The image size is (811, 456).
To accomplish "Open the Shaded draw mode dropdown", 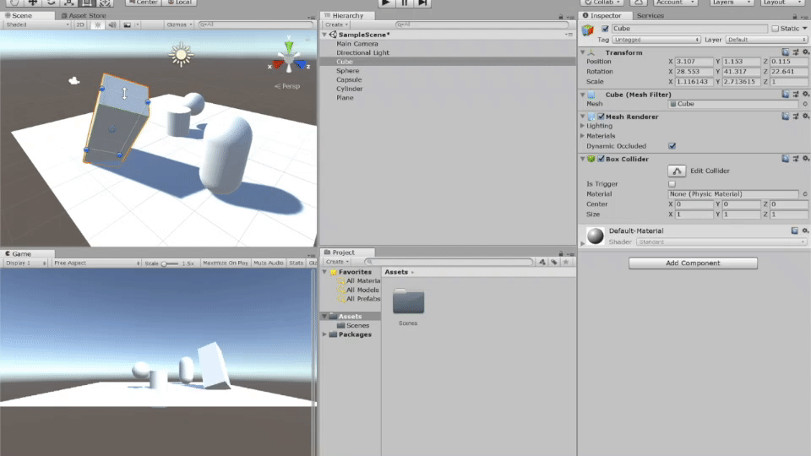I will pyautogui.click(x=37, y=24).
